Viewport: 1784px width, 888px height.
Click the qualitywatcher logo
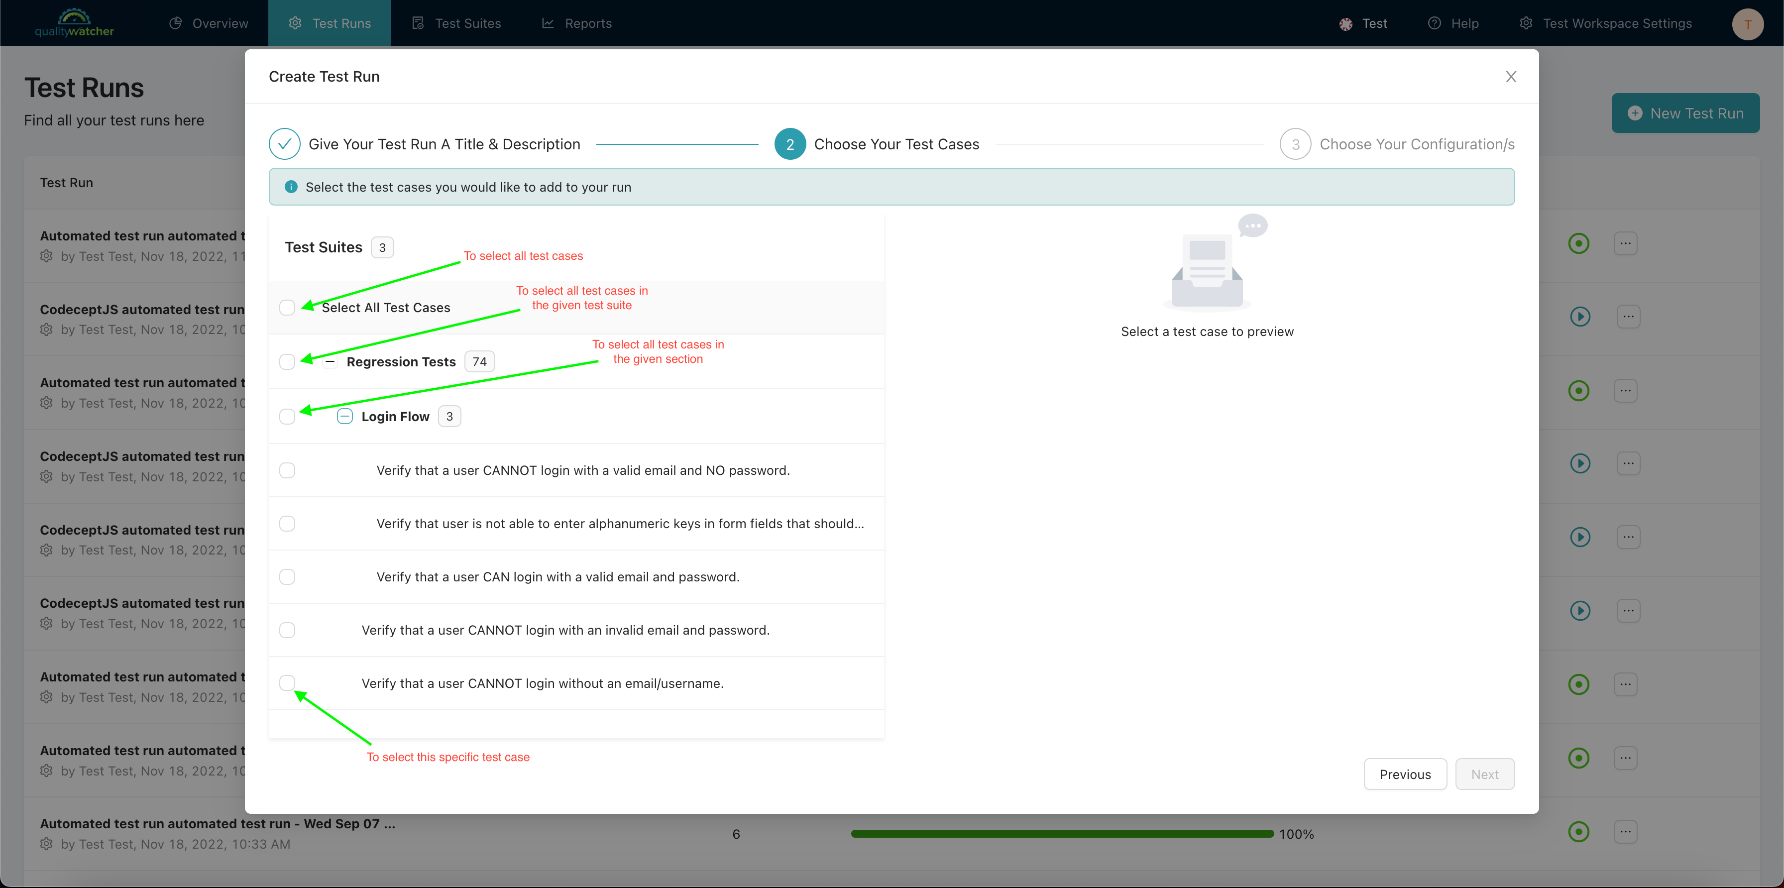[x=74, y=23]
